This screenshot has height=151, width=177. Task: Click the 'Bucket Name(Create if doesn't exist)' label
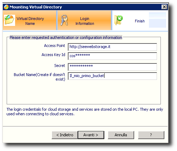39,77
